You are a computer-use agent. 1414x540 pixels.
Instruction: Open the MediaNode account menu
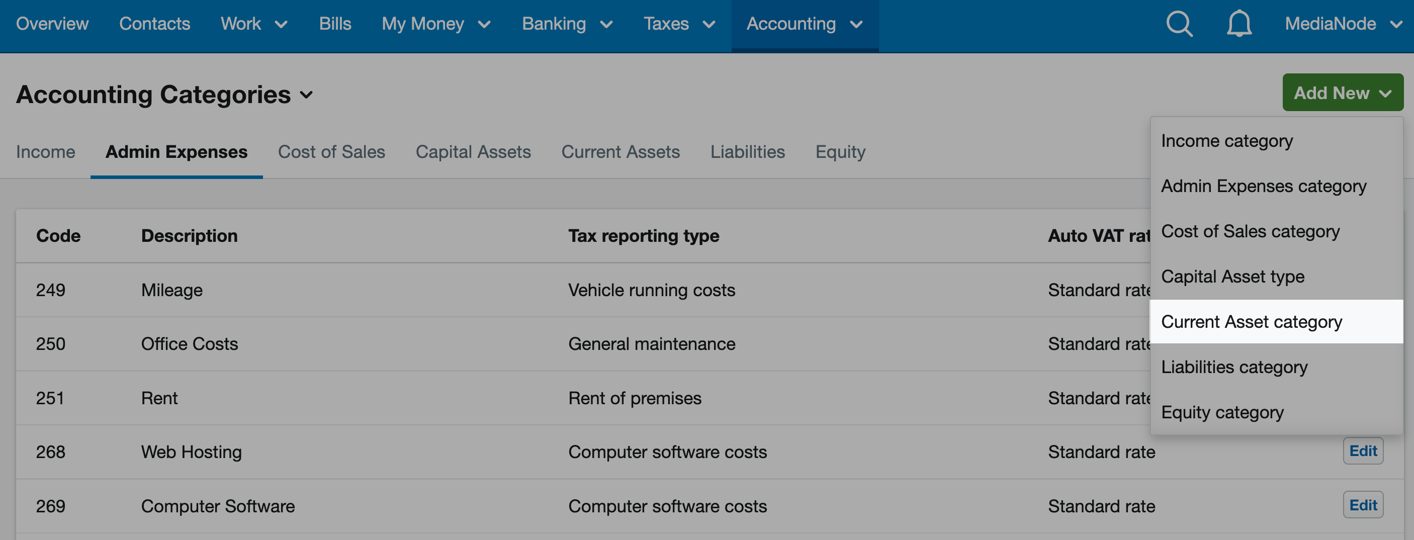[1343, 24]
